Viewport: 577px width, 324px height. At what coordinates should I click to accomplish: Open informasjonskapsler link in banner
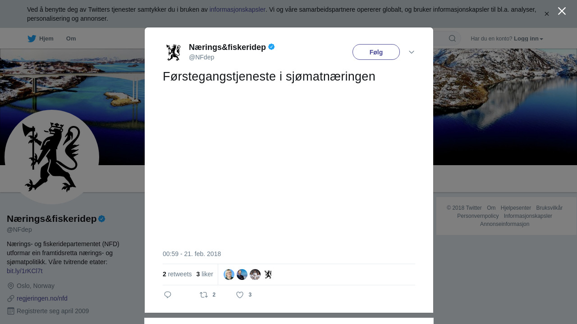tap(238, 9)
